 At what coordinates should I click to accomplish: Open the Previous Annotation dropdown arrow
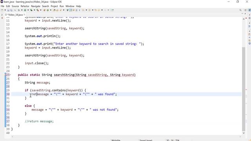93,10
